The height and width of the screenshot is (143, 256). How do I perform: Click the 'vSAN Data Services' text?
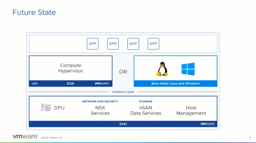tap(146, 110)
